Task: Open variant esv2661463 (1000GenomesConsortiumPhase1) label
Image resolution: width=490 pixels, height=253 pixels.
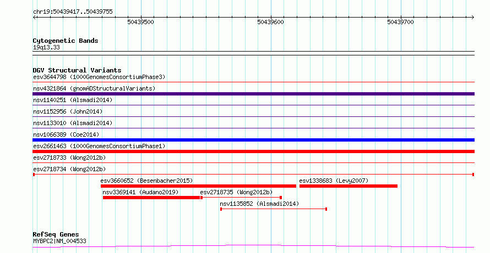Action: [99, 146]
